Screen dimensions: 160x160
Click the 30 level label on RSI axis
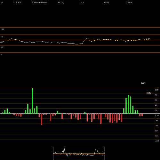pos(2,47)
